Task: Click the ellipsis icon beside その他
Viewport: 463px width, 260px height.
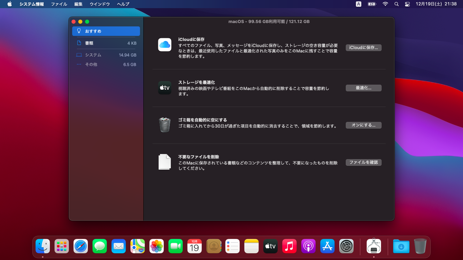Action: 79,64
